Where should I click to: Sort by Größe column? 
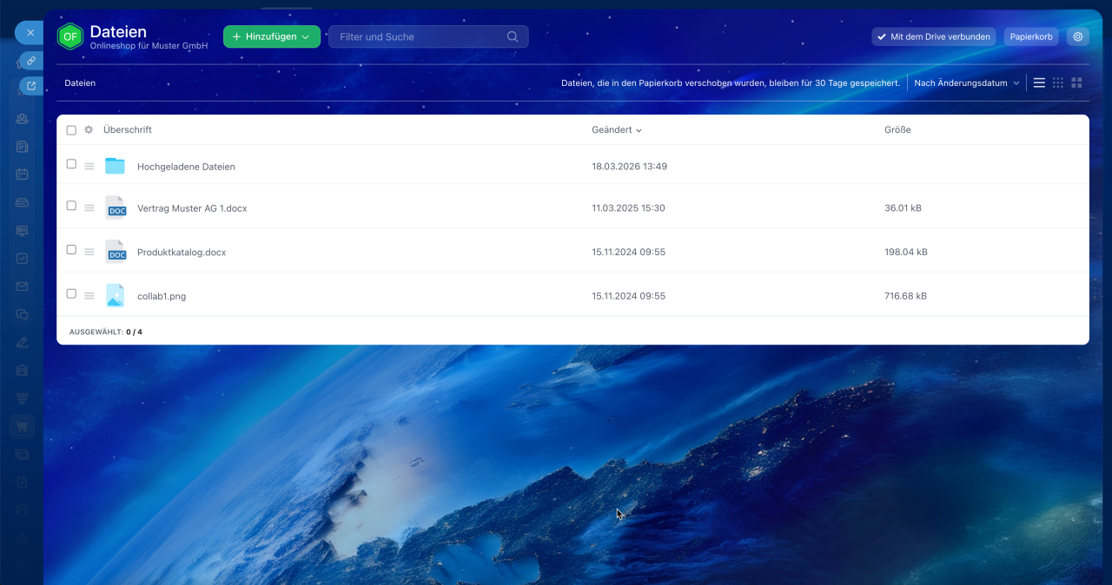coord(897,129)
